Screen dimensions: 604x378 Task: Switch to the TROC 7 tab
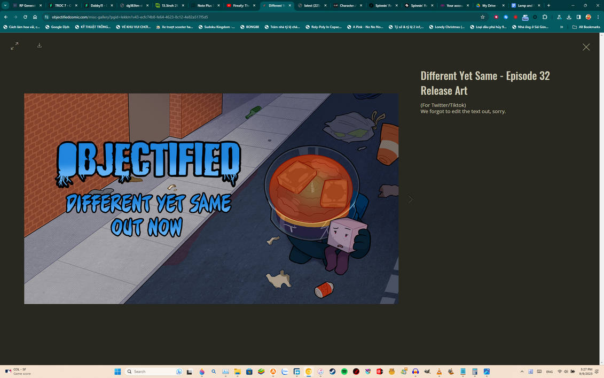point(62,5)
